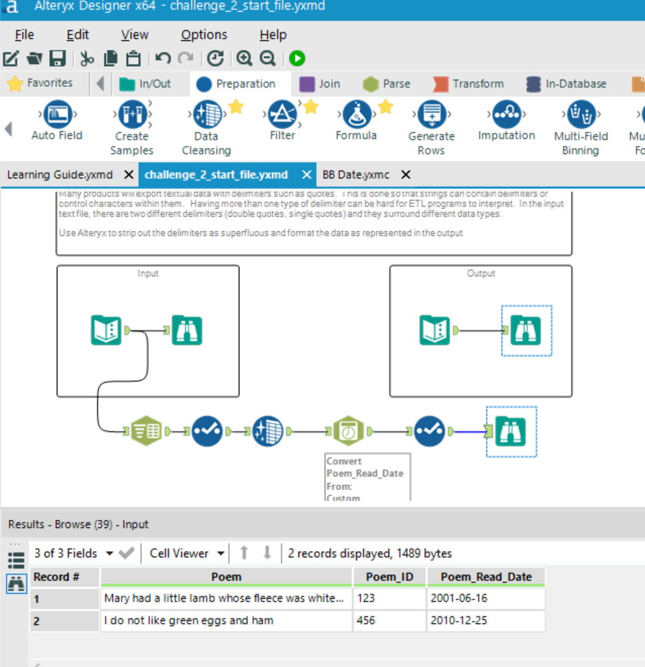This screenshot has height=667, width=645.
Task: Open the BB Date.yxmc tab
Action: coord(356,174)
